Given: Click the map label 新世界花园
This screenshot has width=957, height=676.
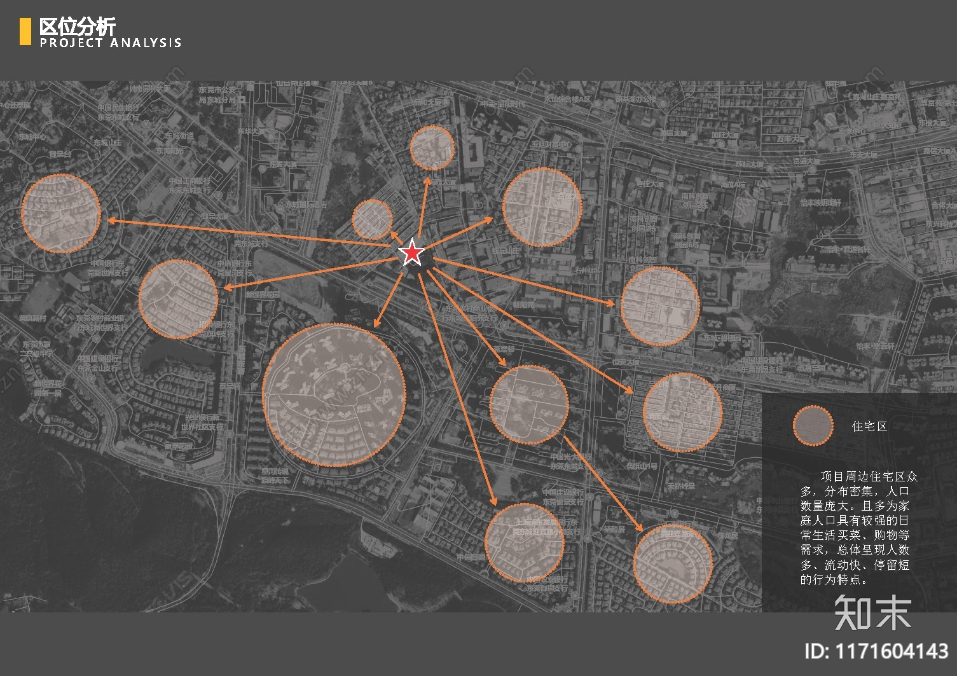Looking at the screenshot, I should (262, 294).
